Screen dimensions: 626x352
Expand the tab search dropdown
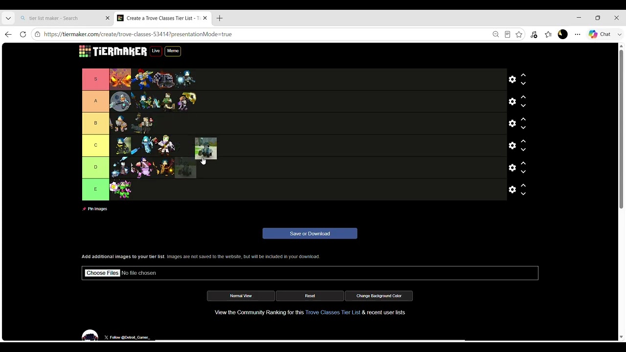pos(8,18)
